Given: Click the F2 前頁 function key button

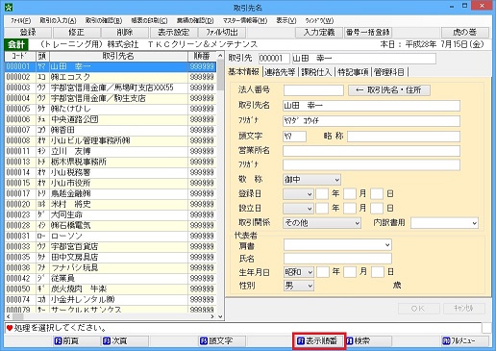Looking at the screenshot, I should (x=76, y=340).
